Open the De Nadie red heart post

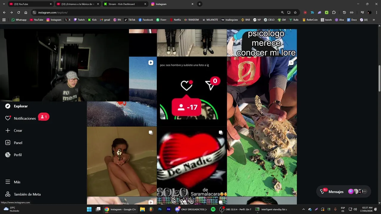pos(192,162)
